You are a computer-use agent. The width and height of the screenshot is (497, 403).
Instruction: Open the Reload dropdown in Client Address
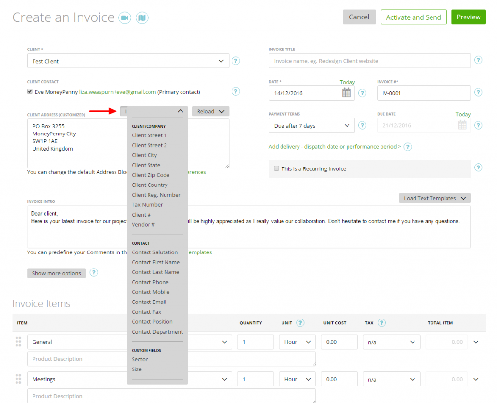(210, 111)
